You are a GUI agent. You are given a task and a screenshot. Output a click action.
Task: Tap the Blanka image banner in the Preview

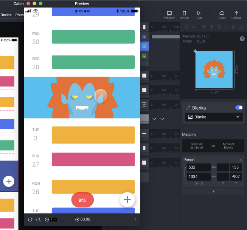[82, 97]
